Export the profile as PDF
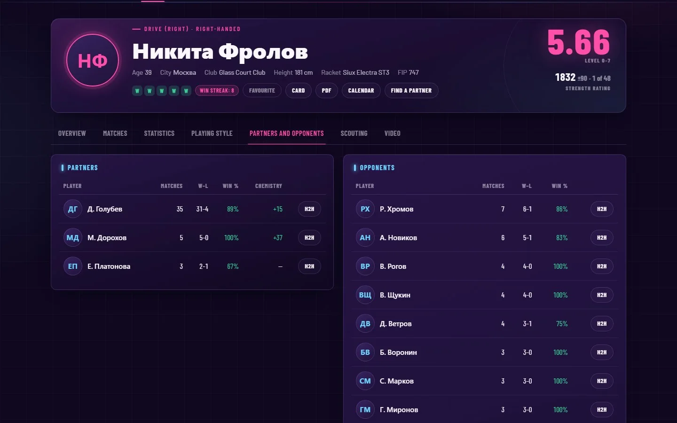The height and width of the screenshot is (423, 677). [327, 91]
